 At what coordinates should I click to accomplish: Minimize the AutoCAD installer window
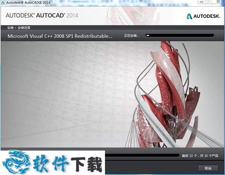[201, 2]
